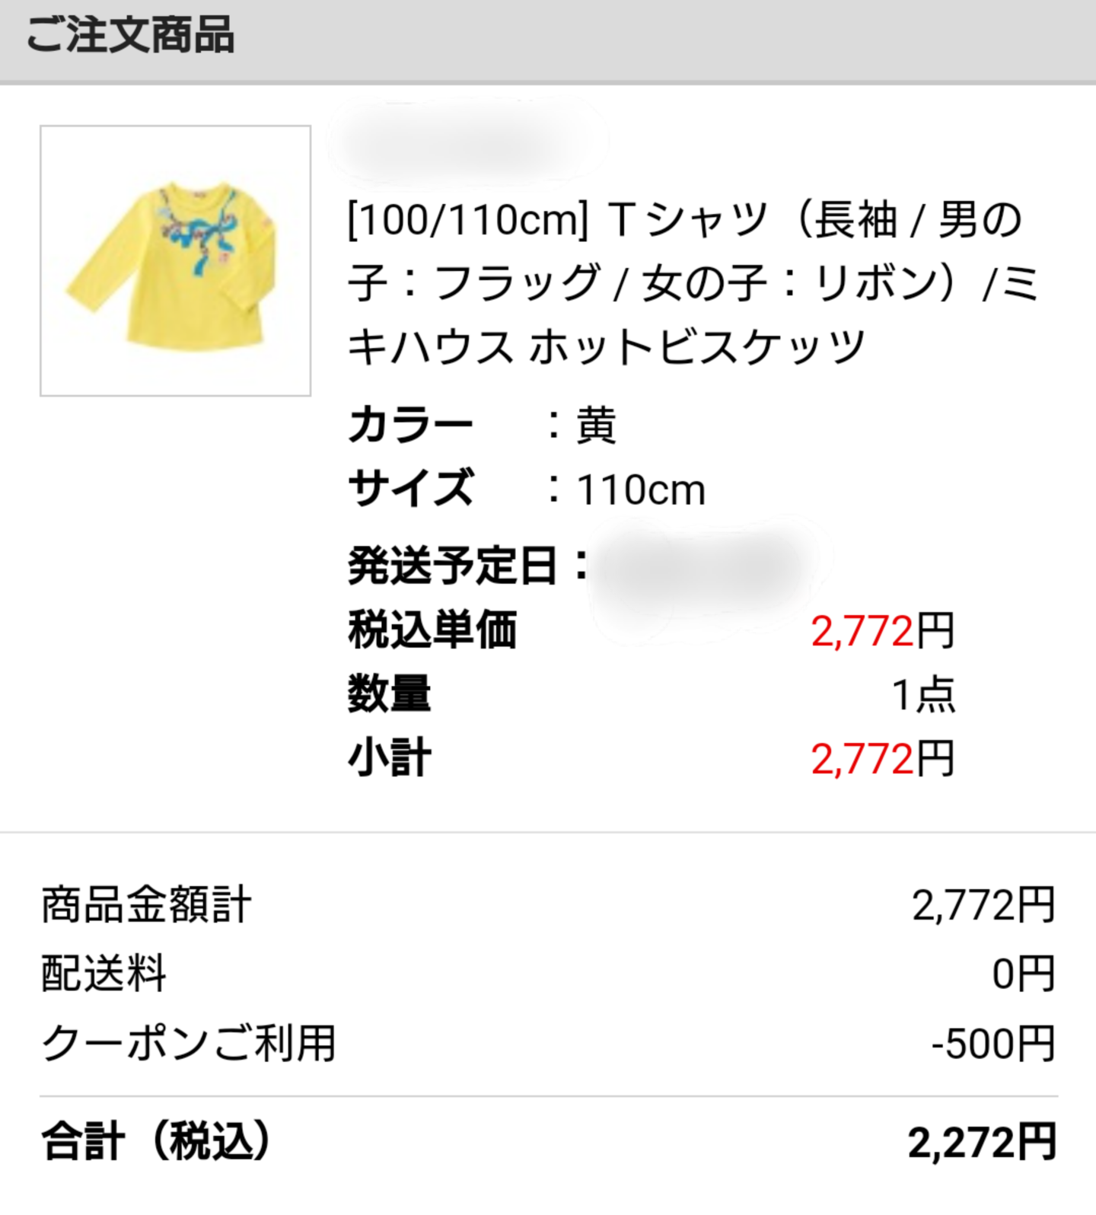Click the coupon discount -500円
Image resolution: width=1096 pixels, height=1215 pixels.
pyautogui.click(x=992, y=1043)
